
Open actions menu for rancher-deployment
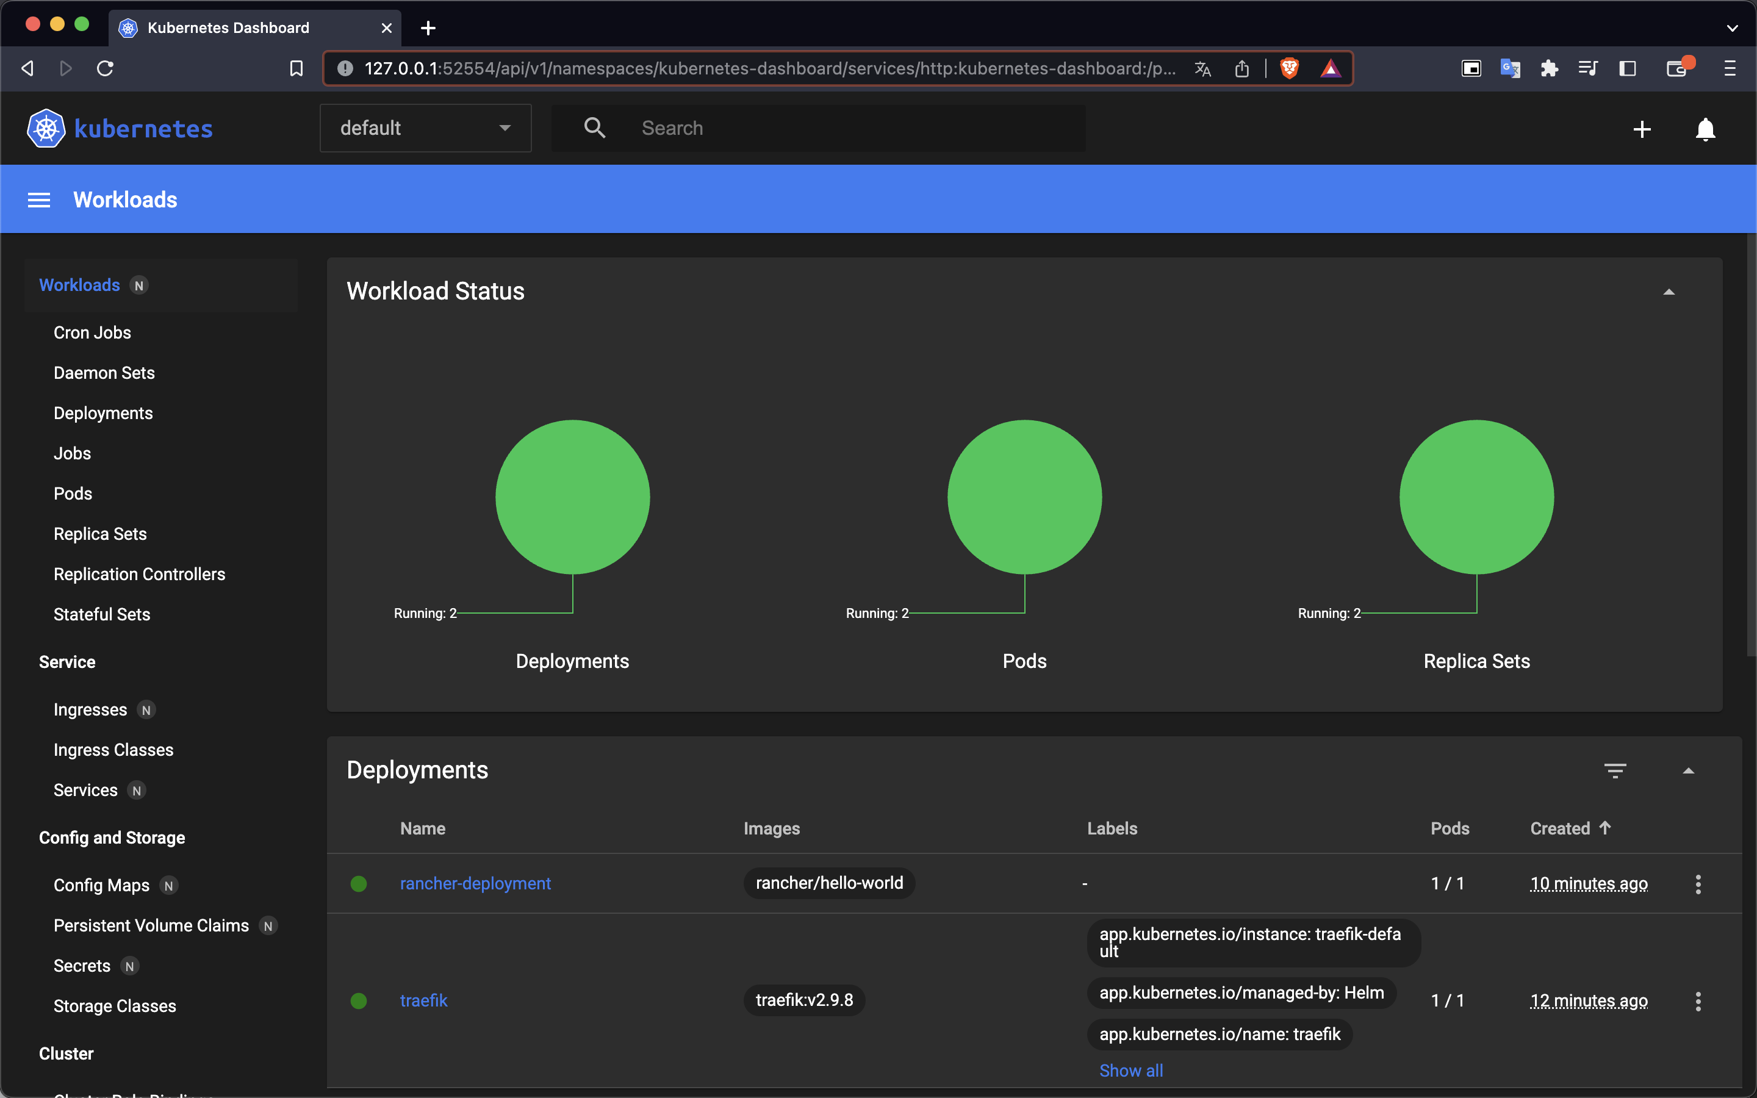pos(1698,884)
